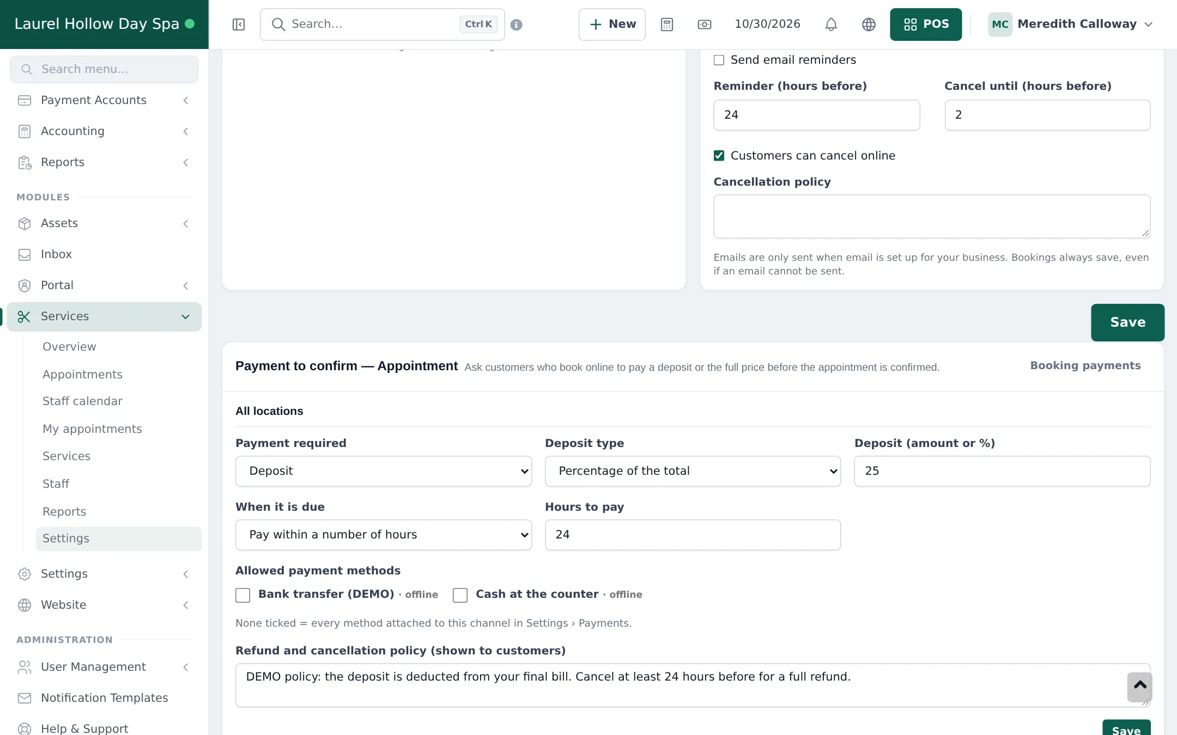
Task: Click the Payment Accounts card icon in the sidebar
Action: 25,100
